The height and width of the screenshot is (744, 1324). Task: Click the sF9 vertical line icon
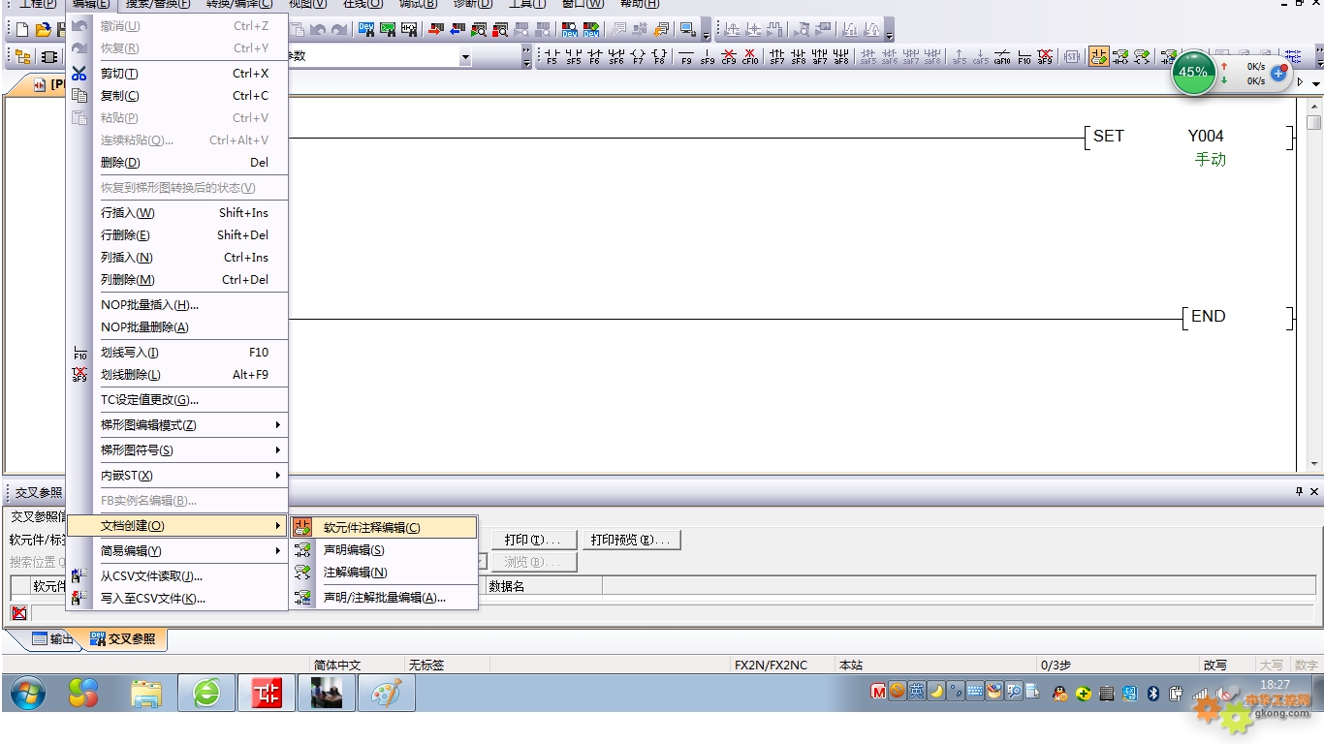[708, 57]
